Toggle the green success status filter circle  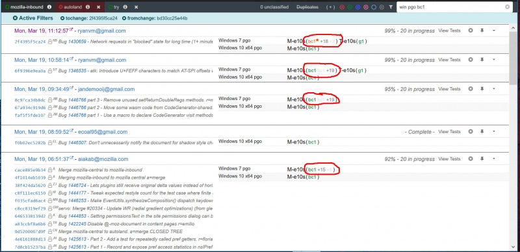coord(350,7)
